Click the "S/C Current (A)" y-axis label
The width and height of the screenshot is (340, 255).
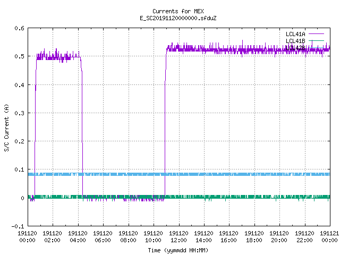[x=6, y=128]
